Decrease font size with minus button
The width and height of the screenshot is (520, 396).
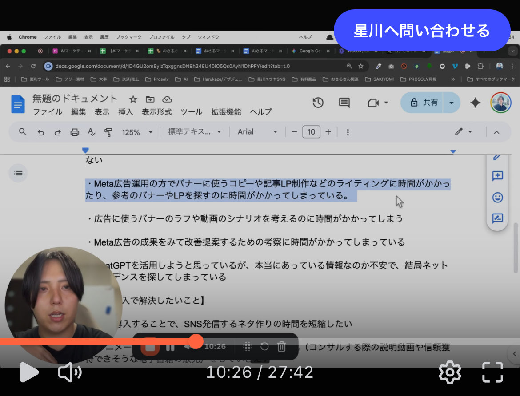294,132
